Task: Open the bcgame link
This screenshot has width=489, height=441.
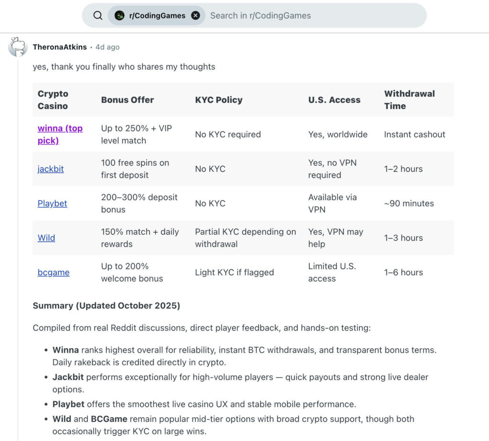Action: point(53,272)
